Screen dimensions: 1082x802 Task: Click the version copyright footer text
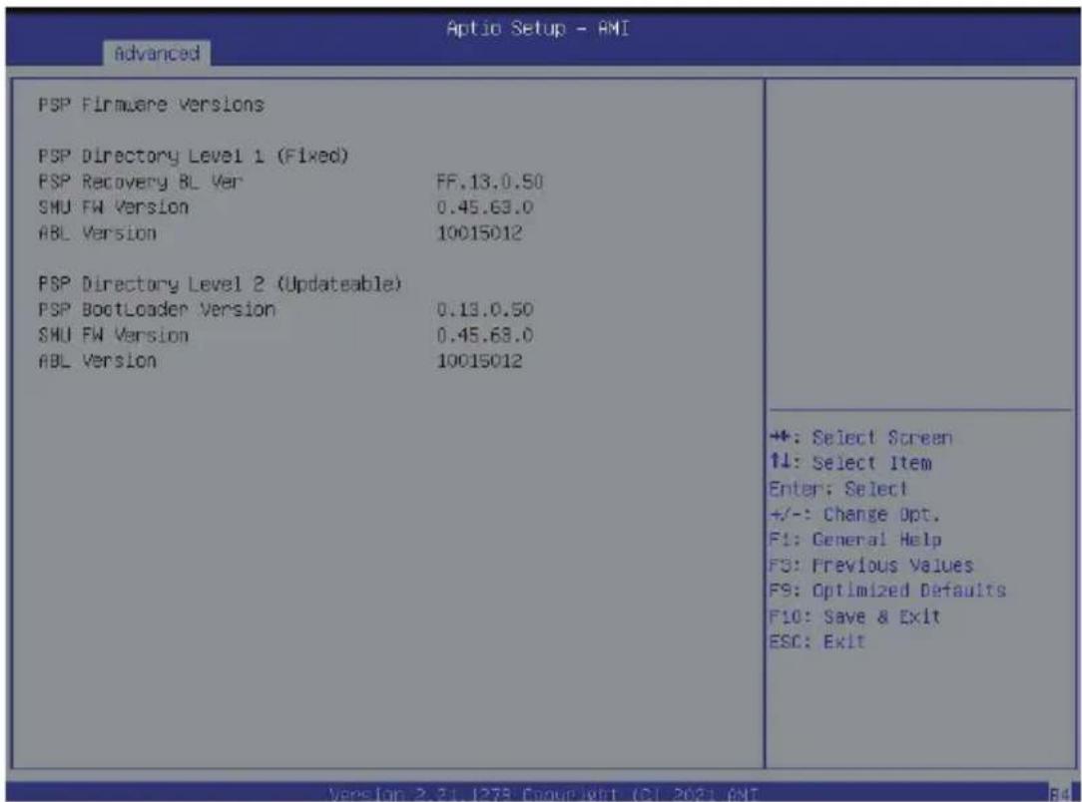(x=544, y=794)
